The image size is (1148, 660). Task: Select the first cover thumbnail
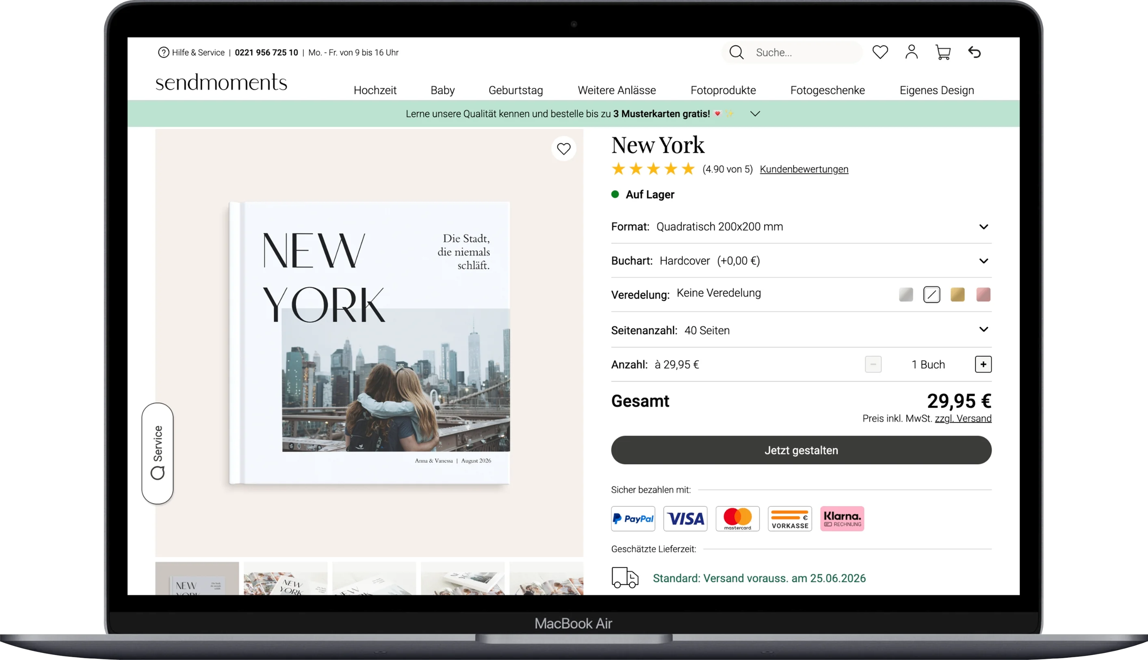click(197, 578)
